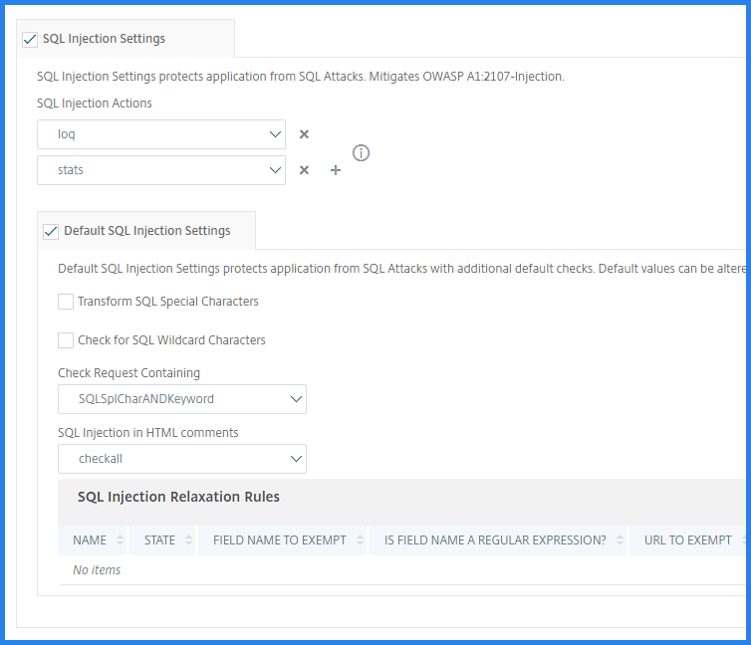Click the URL TO EXEMPT column header
This screenshot has width=751, height=645.
click(x=687, y=540)
